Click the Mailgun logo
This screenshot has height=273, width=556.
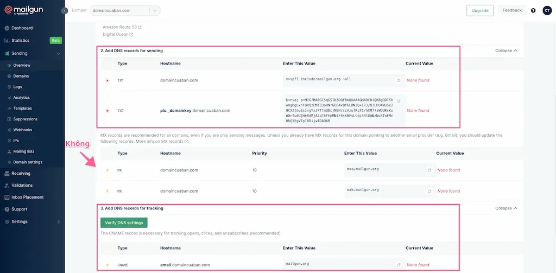[23, 10]
